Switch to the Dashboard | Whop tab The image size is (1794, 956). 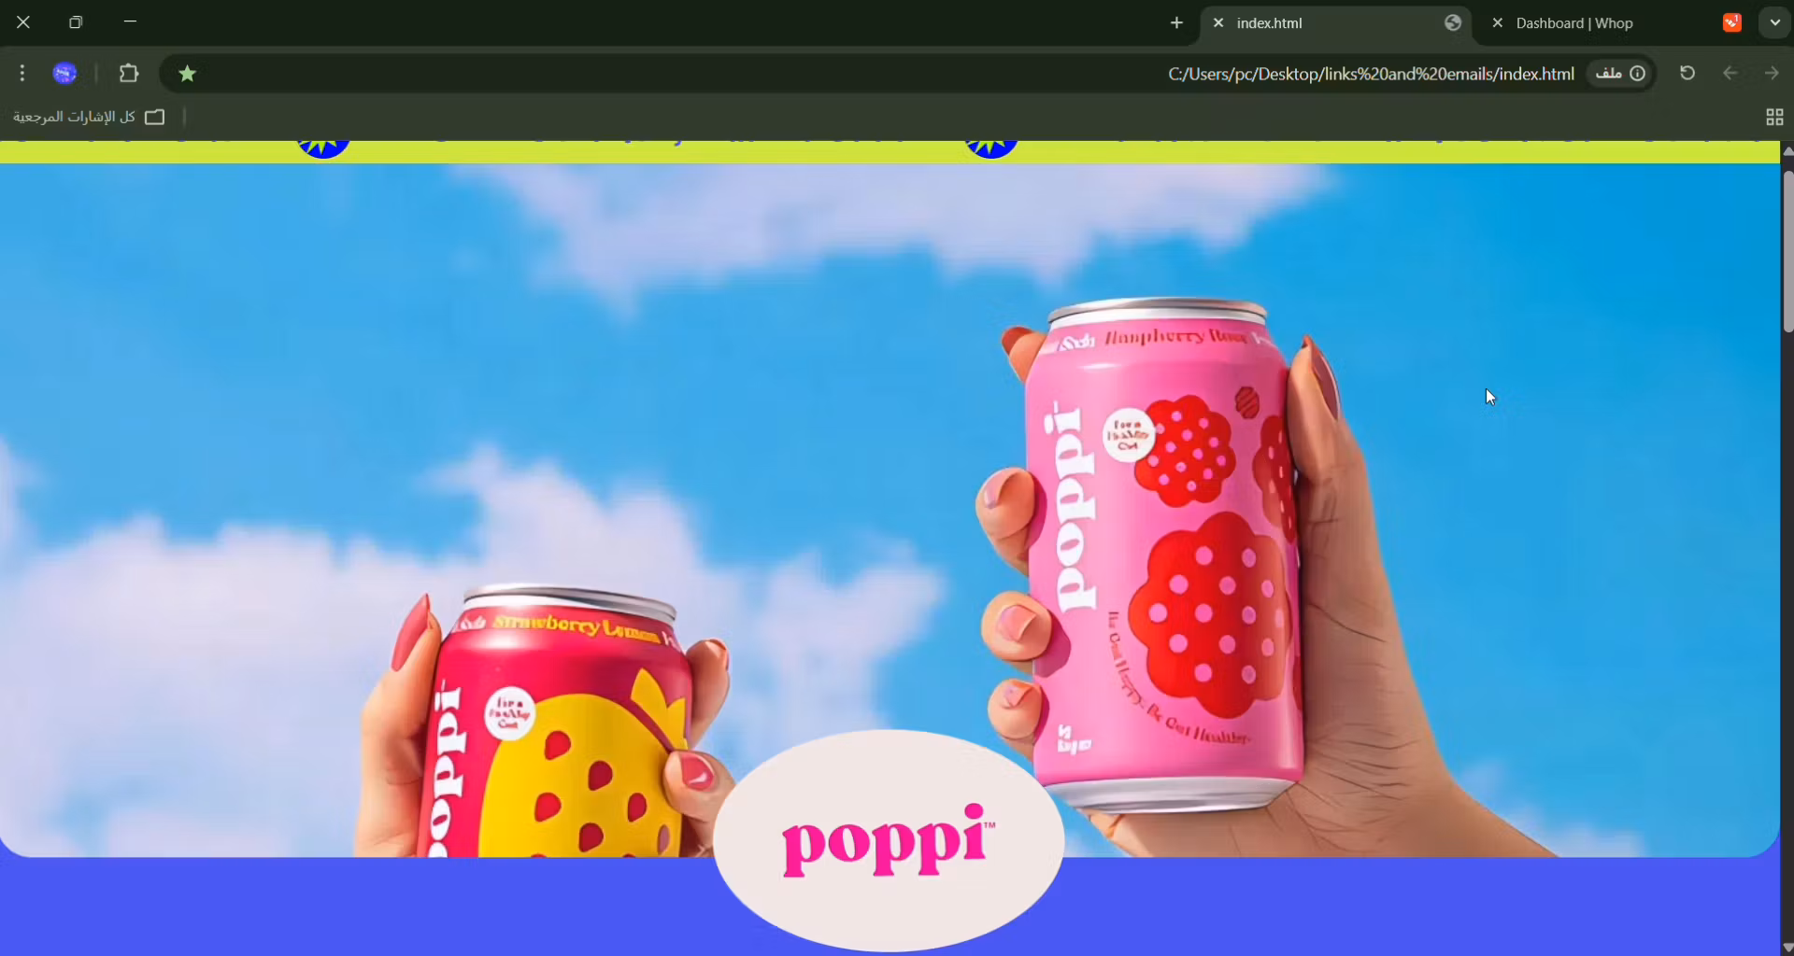tap(1615, 23)
